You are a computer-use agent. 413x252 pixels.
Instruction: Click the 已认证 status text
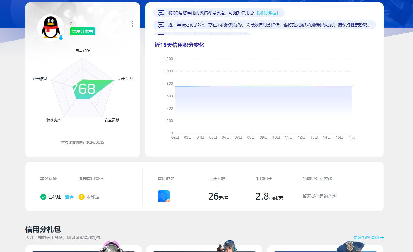(x=55, y=197)
